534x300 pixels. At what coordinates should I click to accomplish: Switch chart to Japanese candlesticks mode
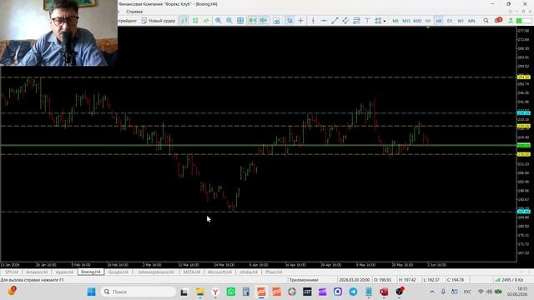(195, 21)
